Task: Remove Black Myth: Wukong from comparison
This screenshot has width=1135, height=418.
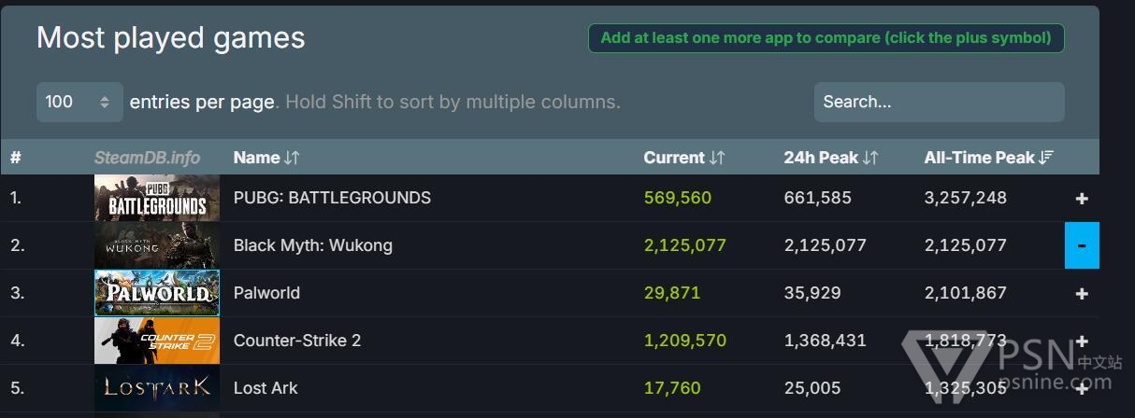Action: coord(1082,245)
